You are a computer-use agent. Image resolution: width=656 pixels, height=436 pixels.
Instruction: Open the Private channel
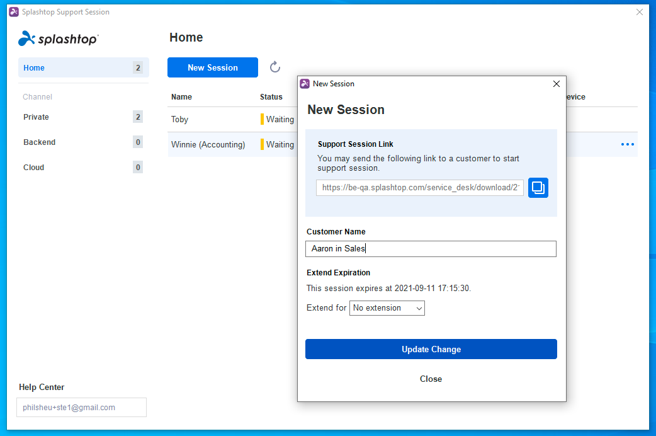pyautogui.click(x=36, y=117)
